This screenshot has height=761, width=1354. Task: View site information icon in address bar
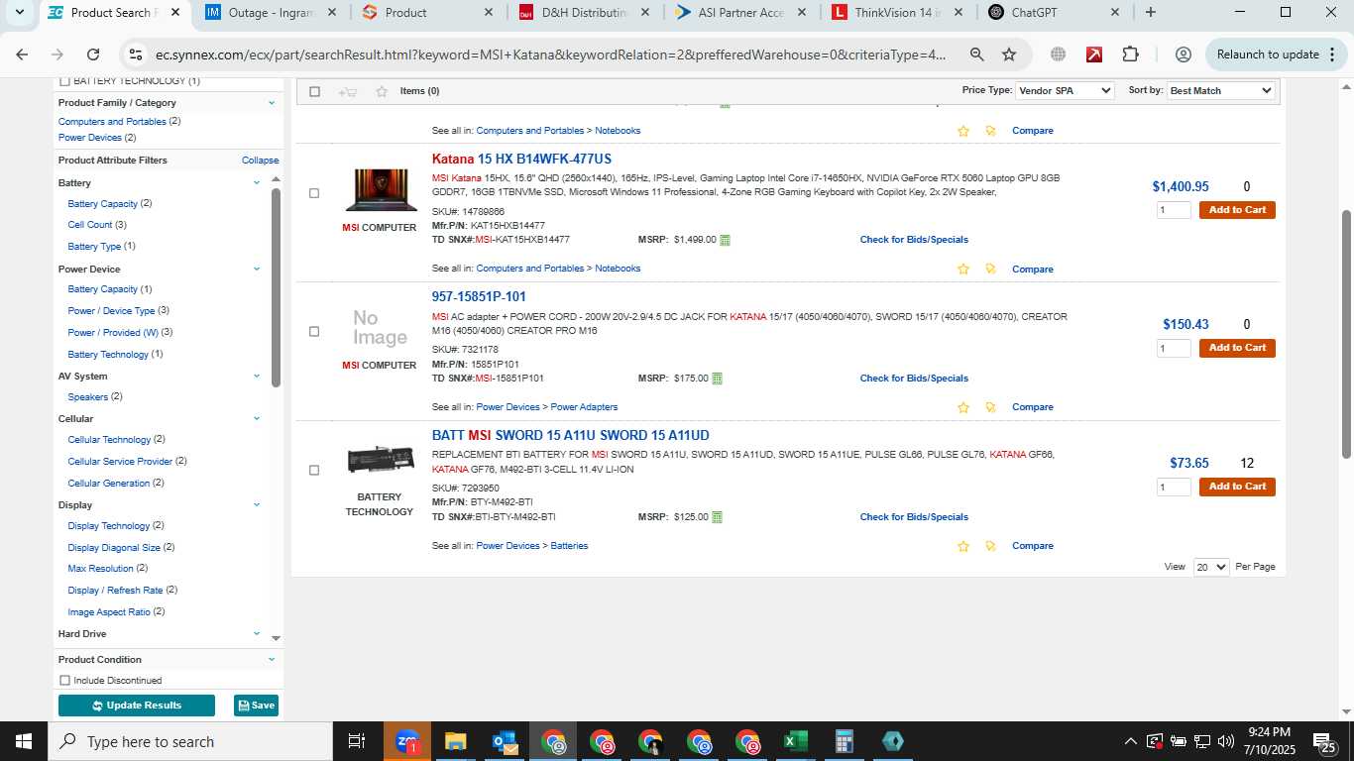click(x=137, y=54)
